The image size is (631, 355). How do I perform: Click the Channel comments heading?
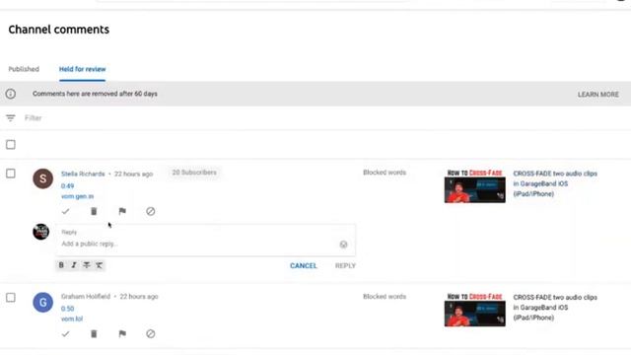[x=59, y=30]
